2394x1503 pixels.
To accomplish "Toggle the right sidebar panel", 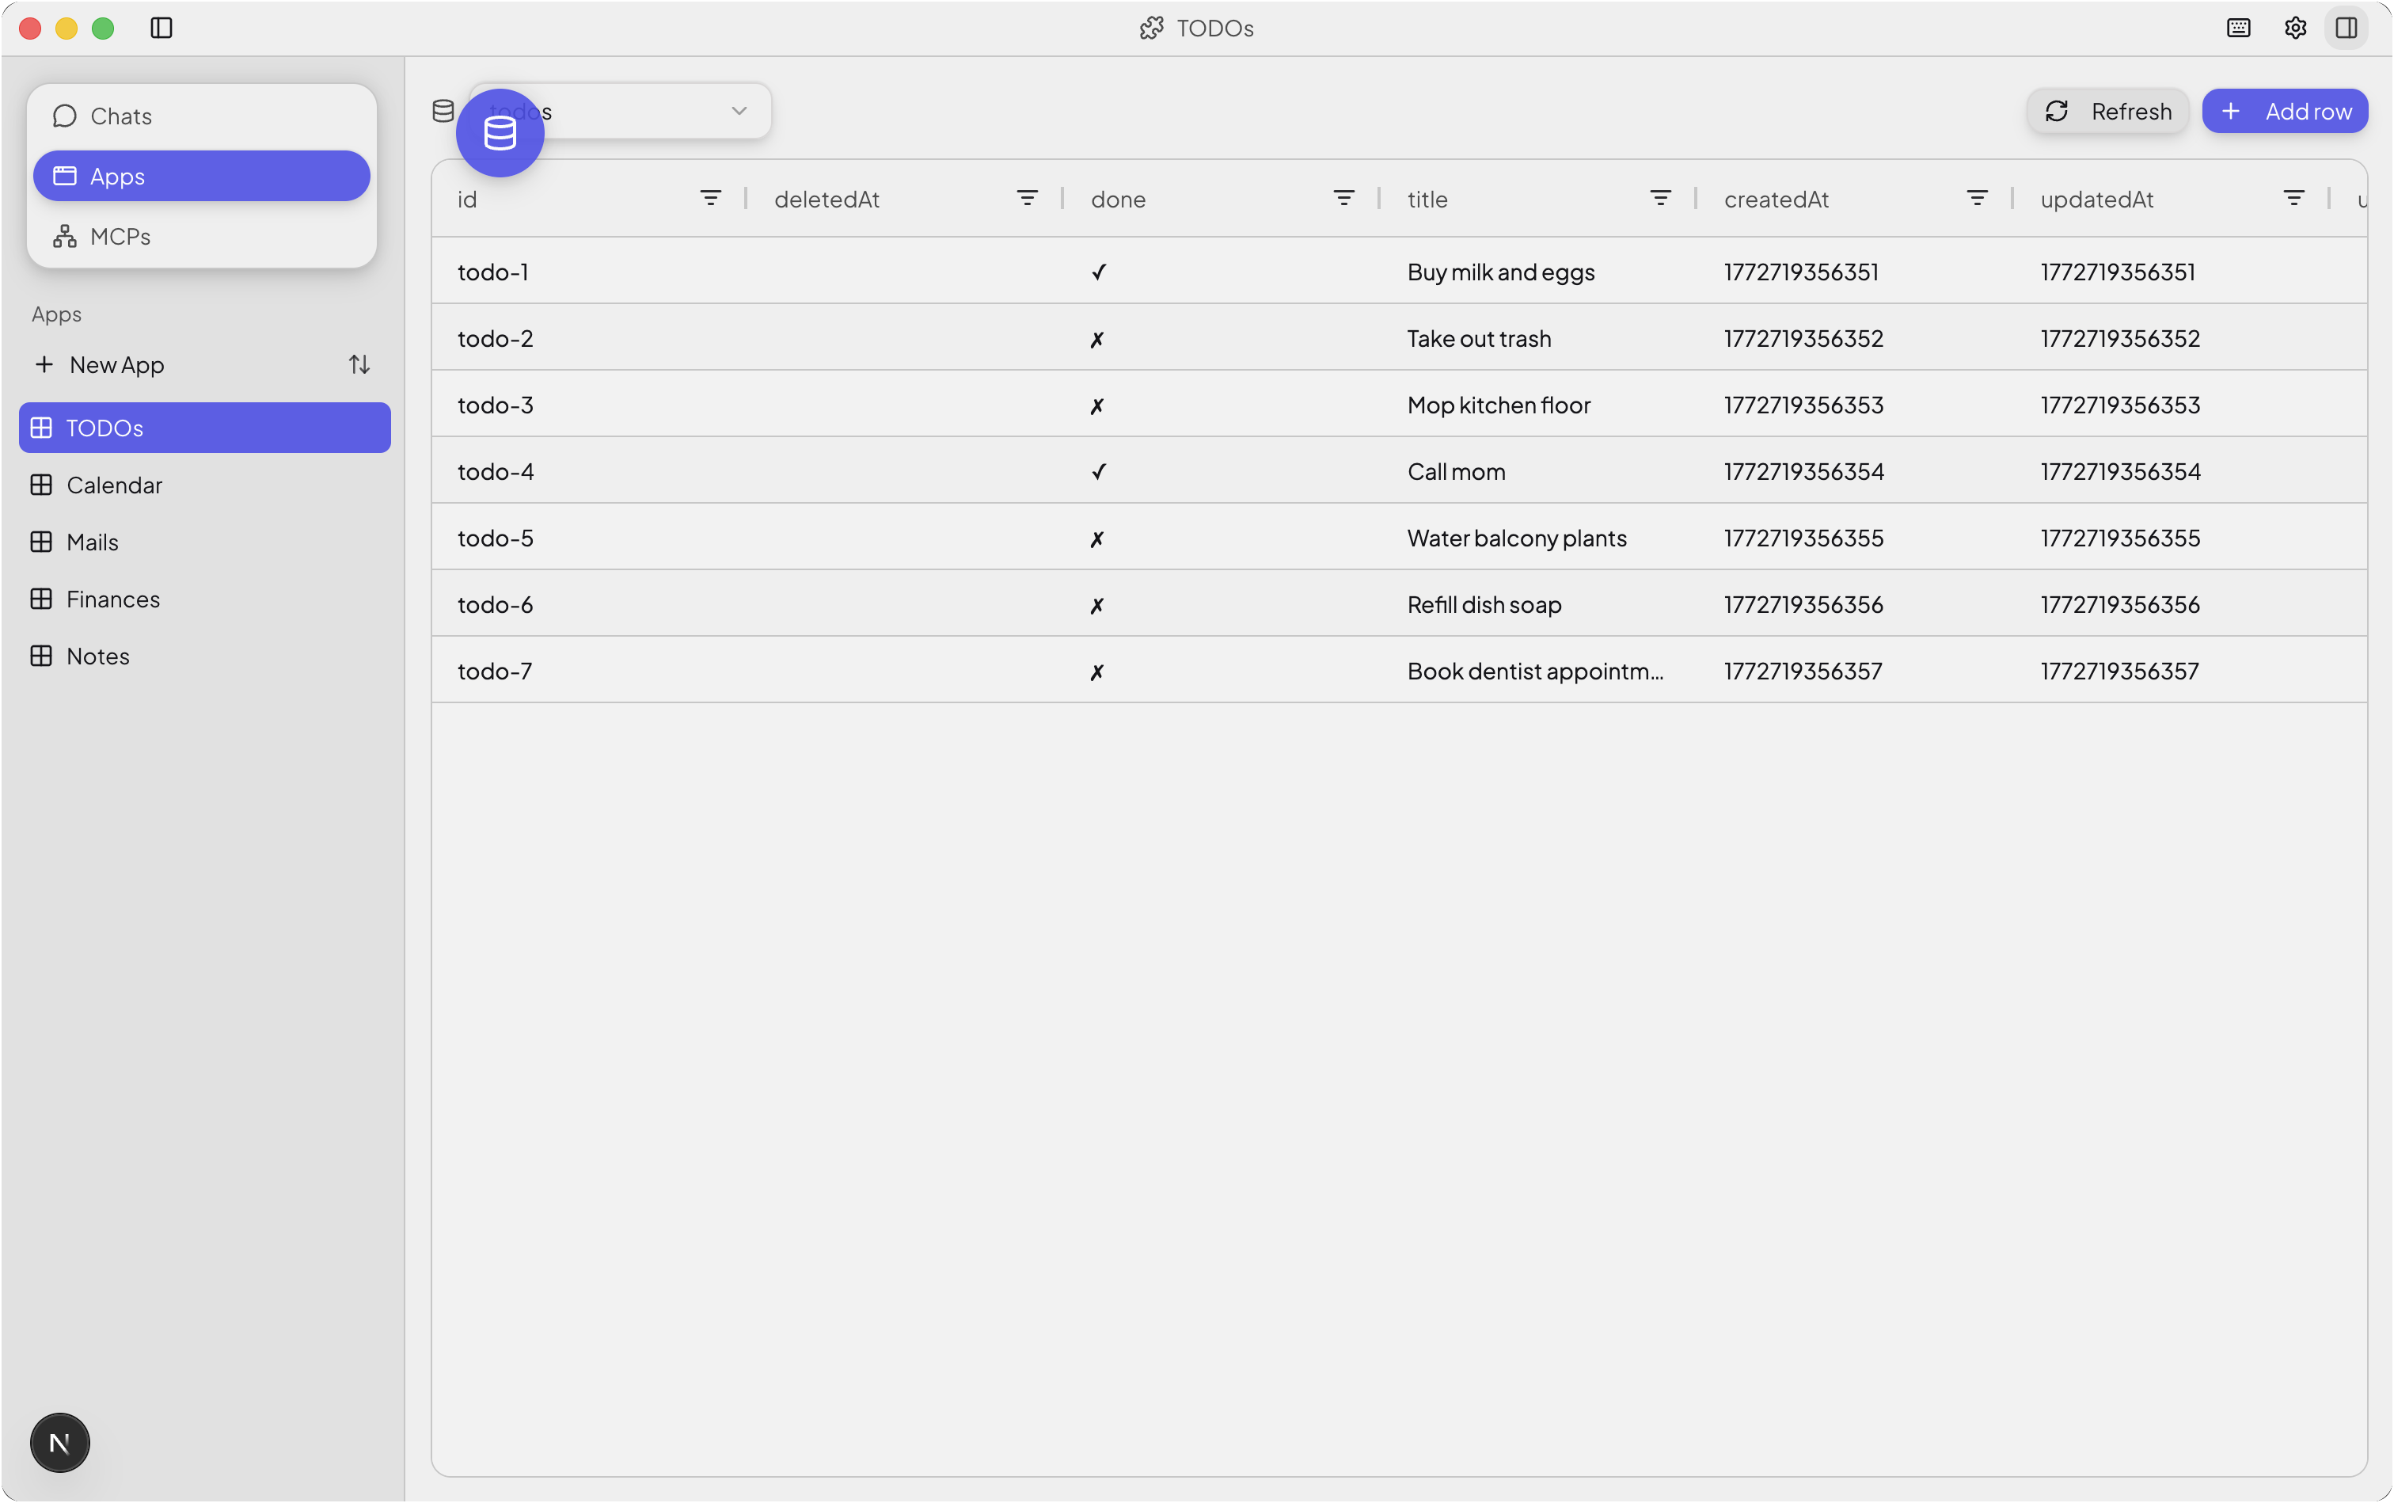I will [2347, 28].
